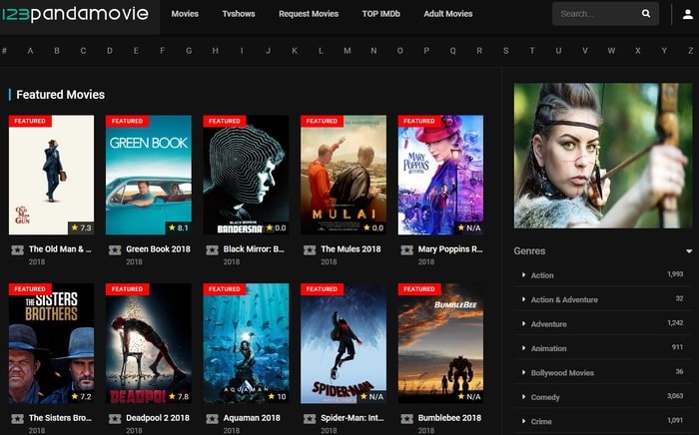Click the film icon beside The Mules 2018
Screen dimensions: 699x435
310,249
